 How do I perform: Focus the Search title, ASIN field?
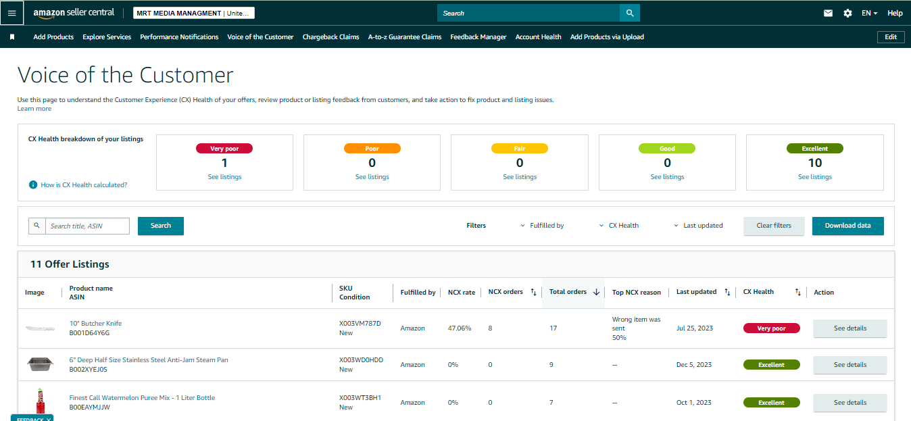[87, 226]
